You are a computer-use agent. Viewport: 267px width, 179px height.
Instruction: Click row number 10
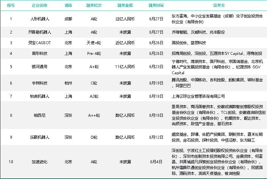pos(11,162)
